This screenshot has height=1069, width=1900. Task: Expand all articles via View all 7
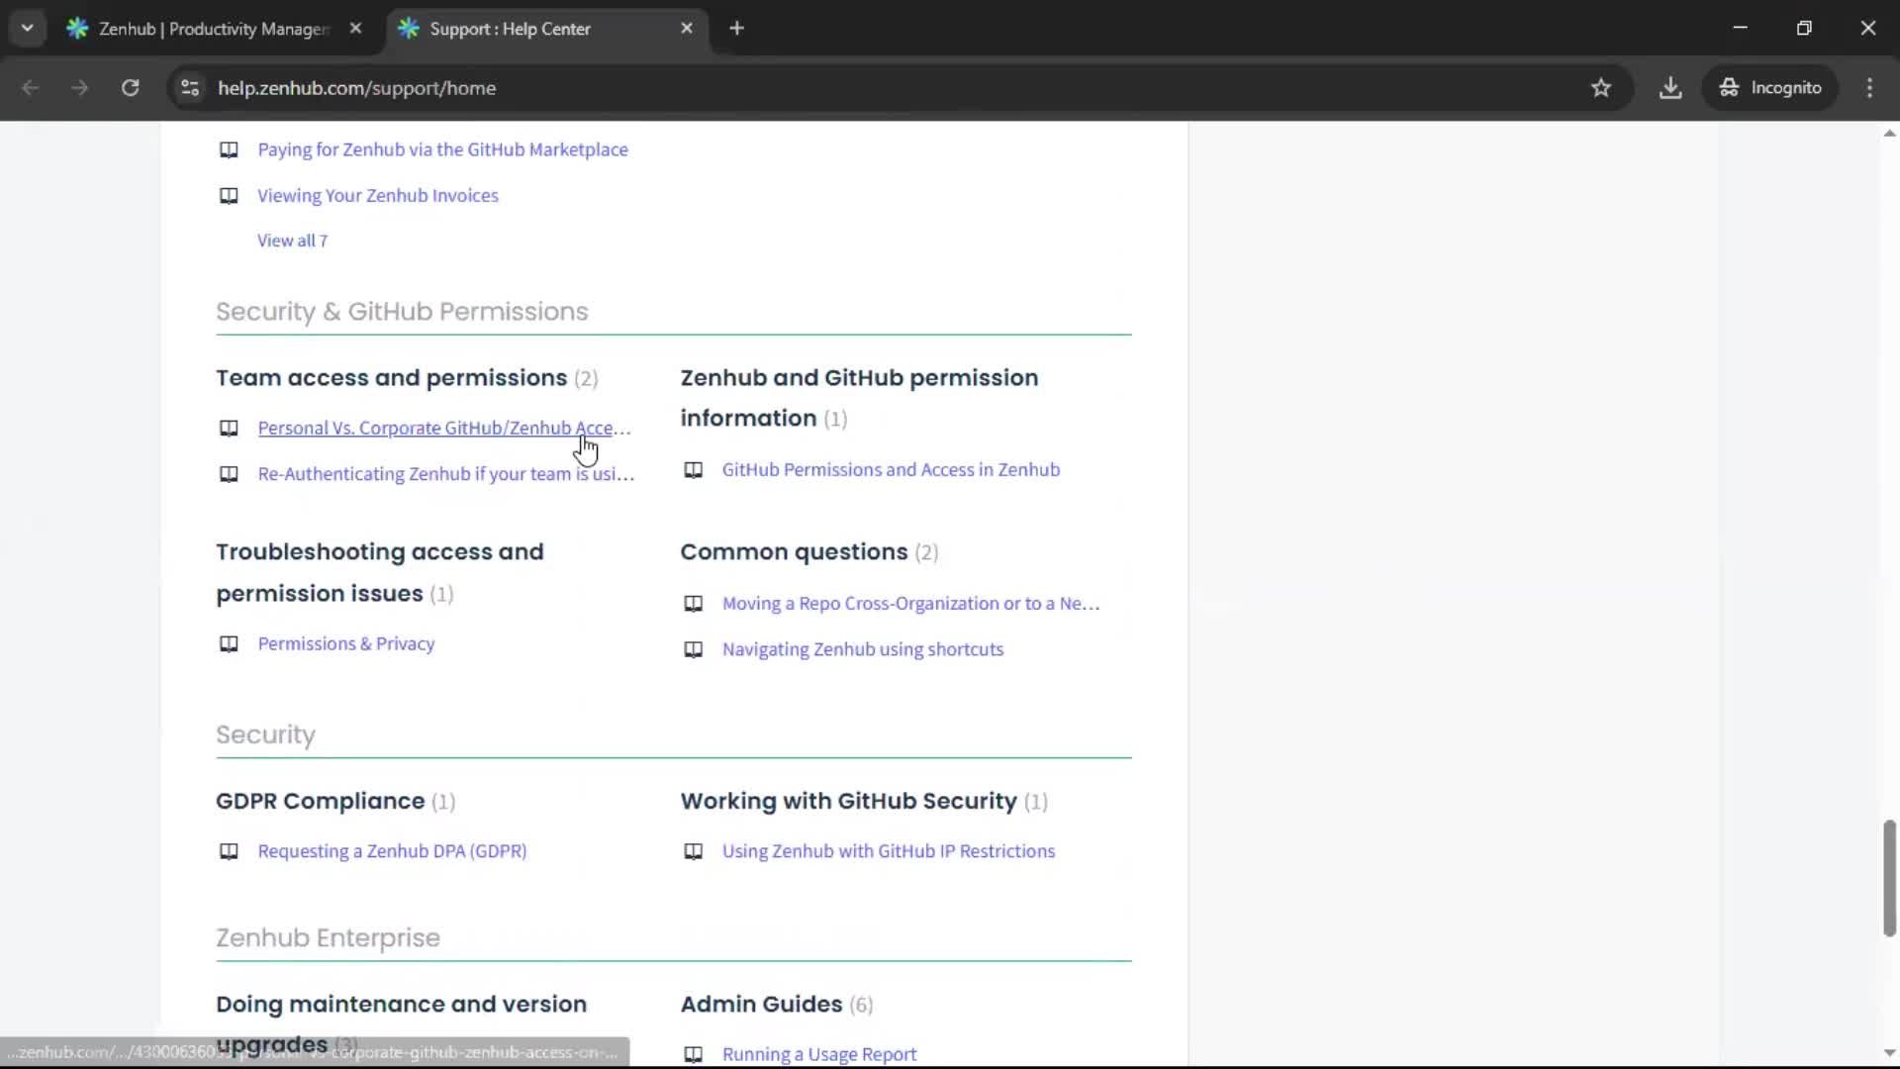(x=292, y=241)
